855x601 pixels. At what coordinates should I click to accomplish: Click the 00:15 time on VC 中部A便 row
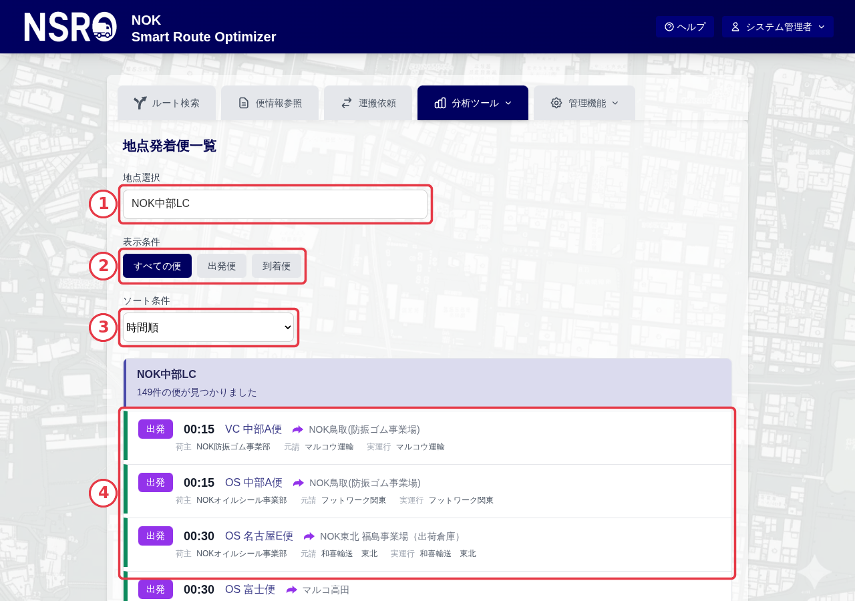pos(199,429)
